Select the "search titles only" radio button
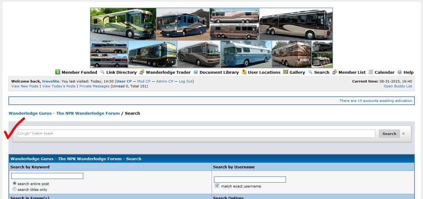Viewport: 423px width, 199px height. point(15,189)
